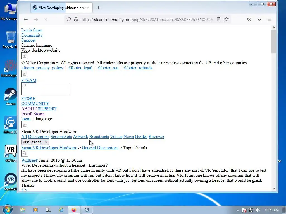Launch VRChat desktop shortcut
Image resolution: width=286 pixels, height=214 pixels.
10,154
